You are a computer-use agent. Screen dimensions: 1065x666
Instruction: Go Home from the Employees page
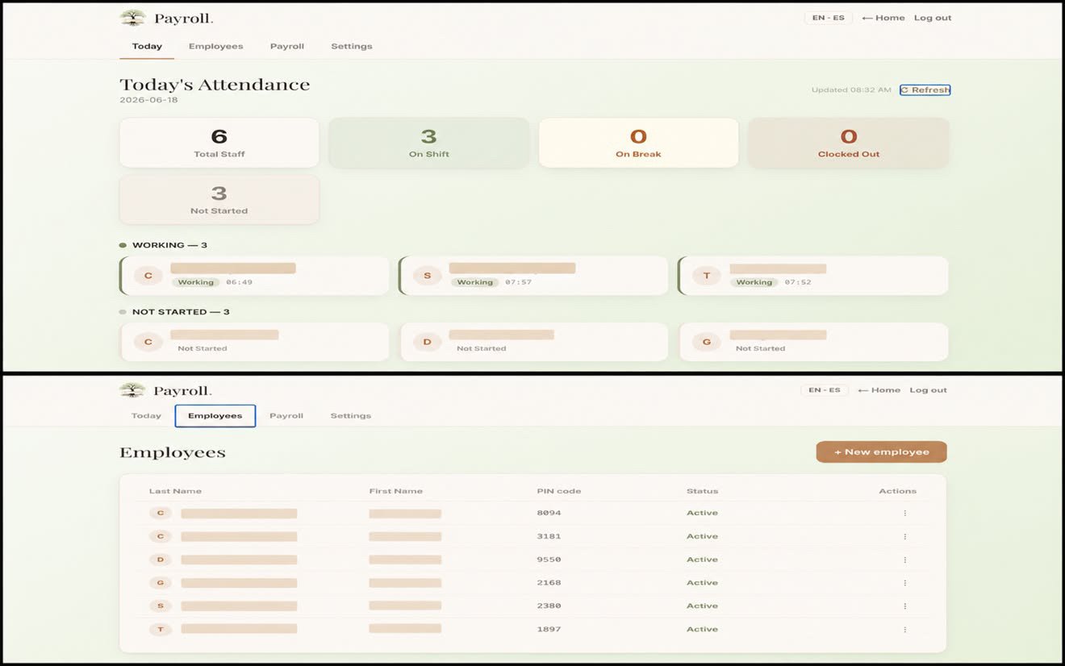pyautogui.click(x=879, y=390)
